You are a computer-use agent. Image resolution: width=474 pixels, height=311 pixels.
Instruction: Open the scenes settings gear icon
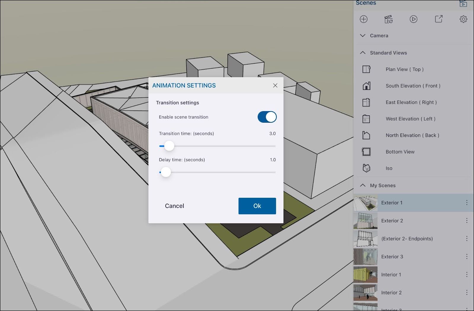pyautogui.click(x=463, y=19)
